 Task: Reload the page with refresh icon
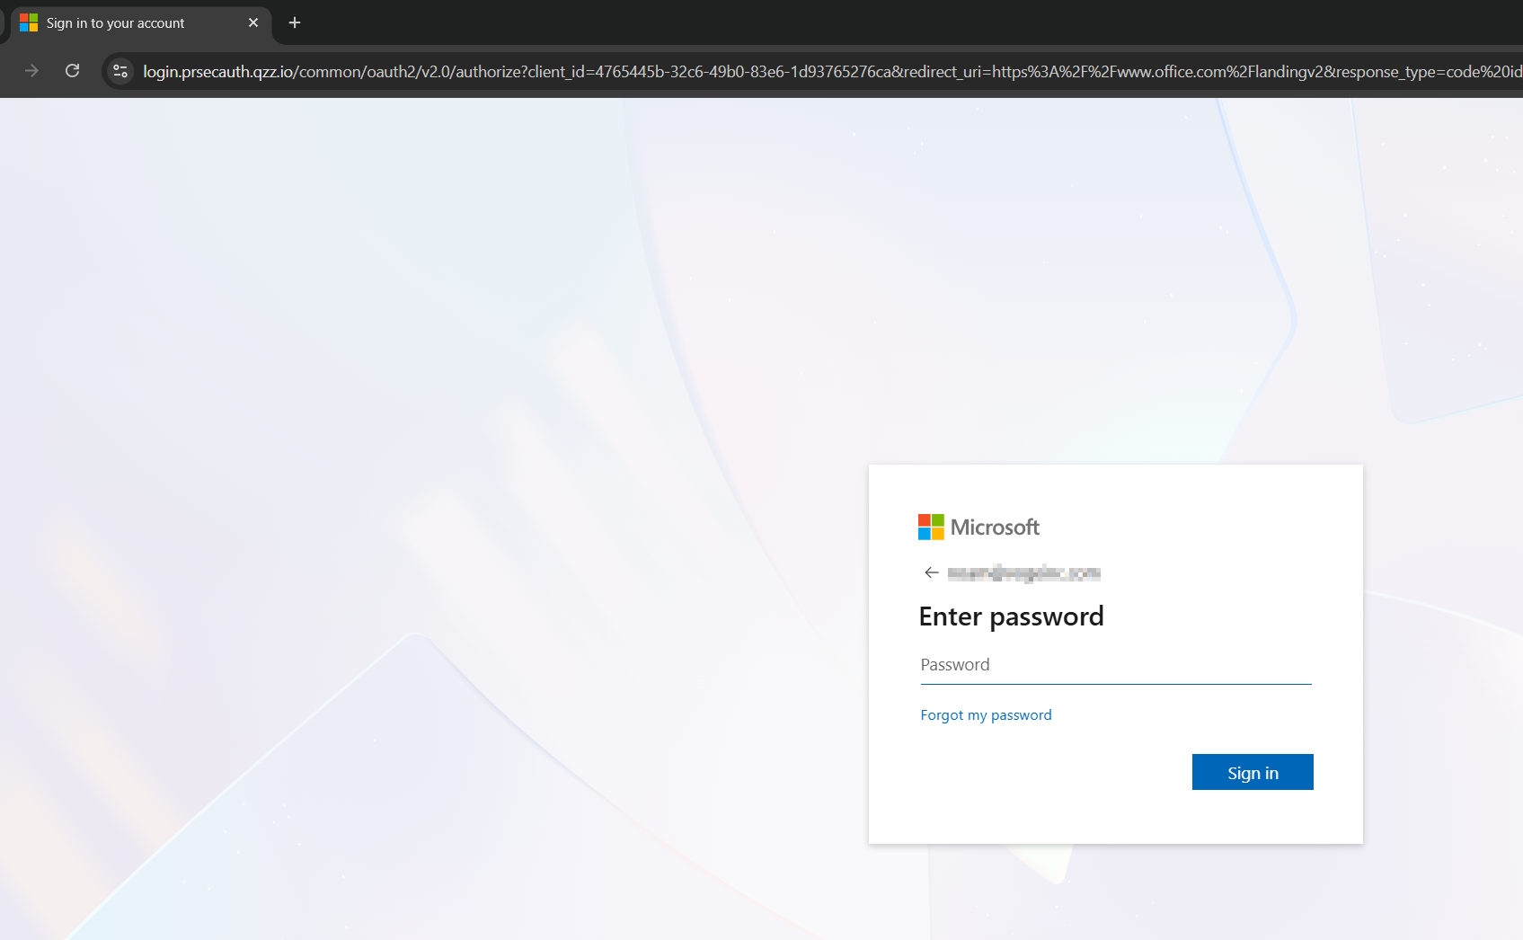tap(73, 71)
